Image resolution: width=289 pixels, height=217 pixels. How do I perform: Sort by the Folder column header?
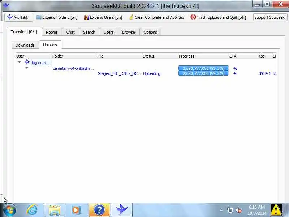(74, 56)
